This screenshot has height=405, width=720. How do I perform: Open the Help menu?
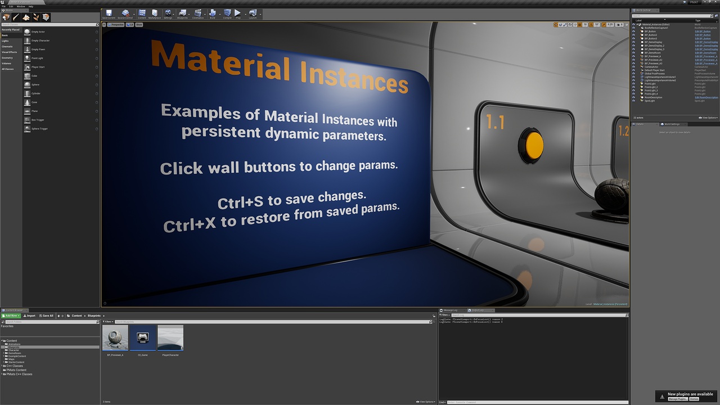pos(31,6)
